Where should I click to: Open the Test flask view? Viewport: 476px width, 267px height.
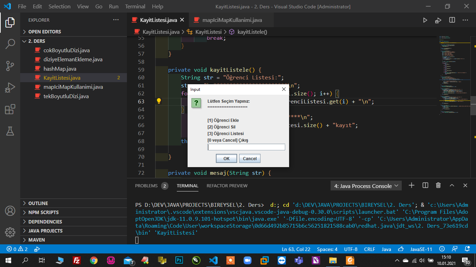pyautogui.click(x=10, y=131)
